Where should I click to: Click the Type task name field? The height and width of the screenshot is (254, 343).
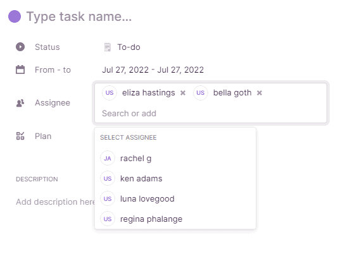click(x=79, y=16)
